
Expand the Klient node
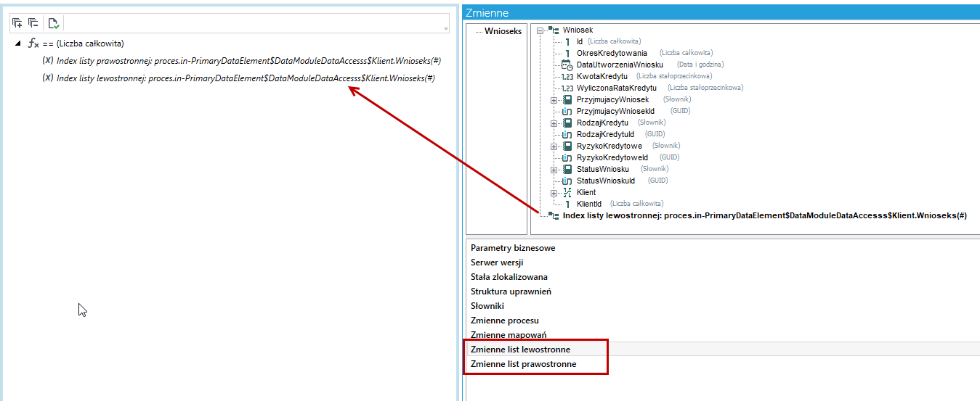pyautogui.click(x=554, y=192)
